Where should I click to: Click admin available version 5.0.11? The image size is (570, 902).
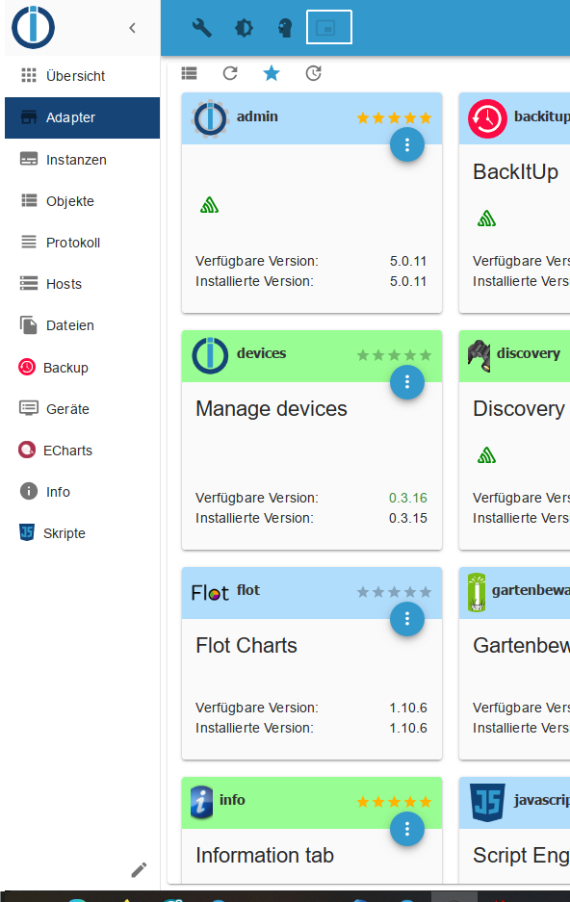click(x=408, y=261)
